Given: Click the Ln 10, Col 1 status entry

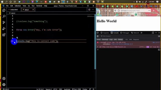Looking at the screenshot, I should (40, 89).
